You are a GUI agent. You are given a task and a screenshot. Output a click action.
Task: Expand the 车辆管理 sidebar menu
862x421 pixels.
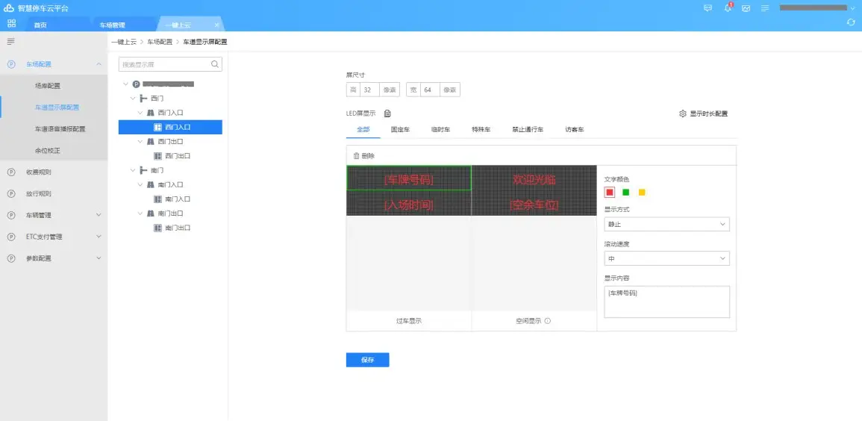54,215
